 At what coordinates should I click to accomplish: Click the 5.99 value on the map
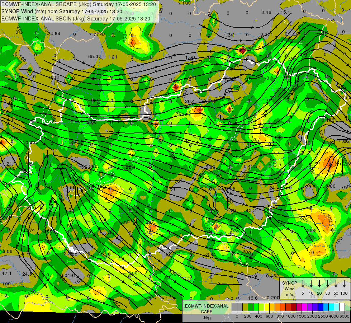coord(210,167)
